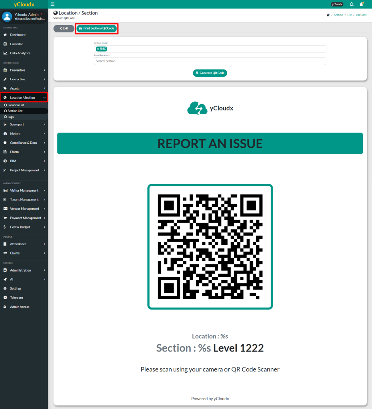Expand the Administration chevron

[x=45, y=270]
